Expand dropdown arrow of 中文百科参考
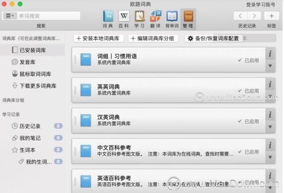This screenshot has width=284, height=193. point(270,157)
